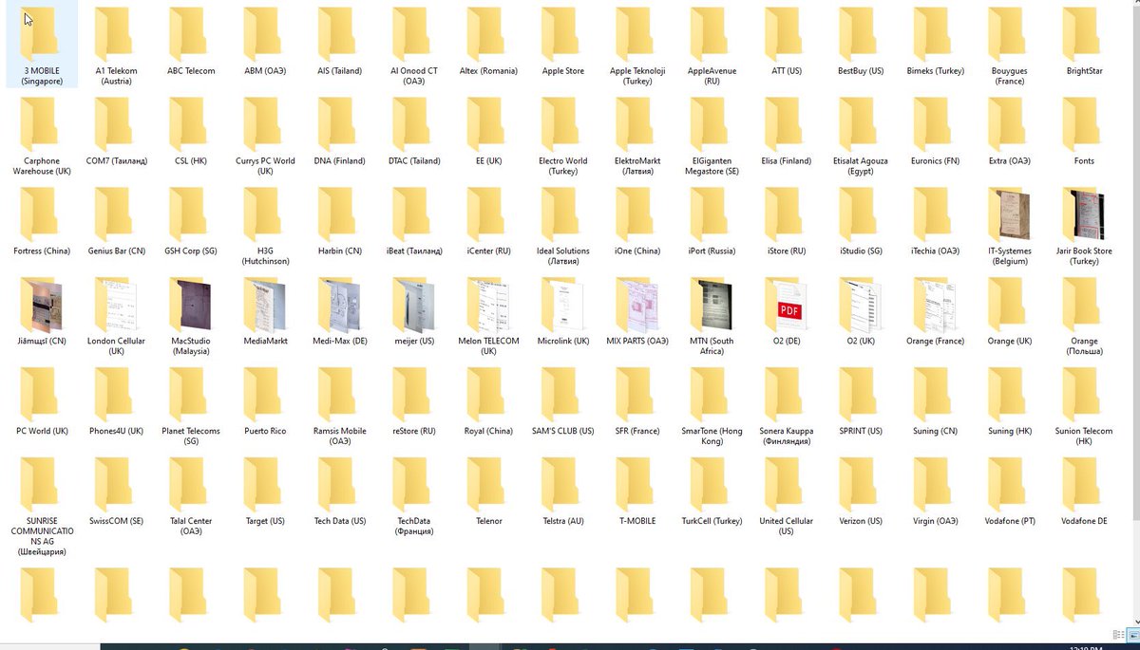1140x650 pixels.
Task: Select the IT-Systemes (Belgium) folder thumbnail
Action: tap(1009, 214)
